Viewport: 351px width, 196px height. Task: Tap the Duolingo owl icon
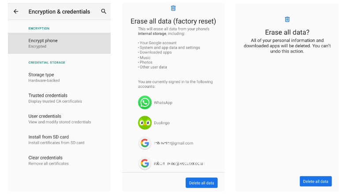pyautogui.click(x=145, y=123)
